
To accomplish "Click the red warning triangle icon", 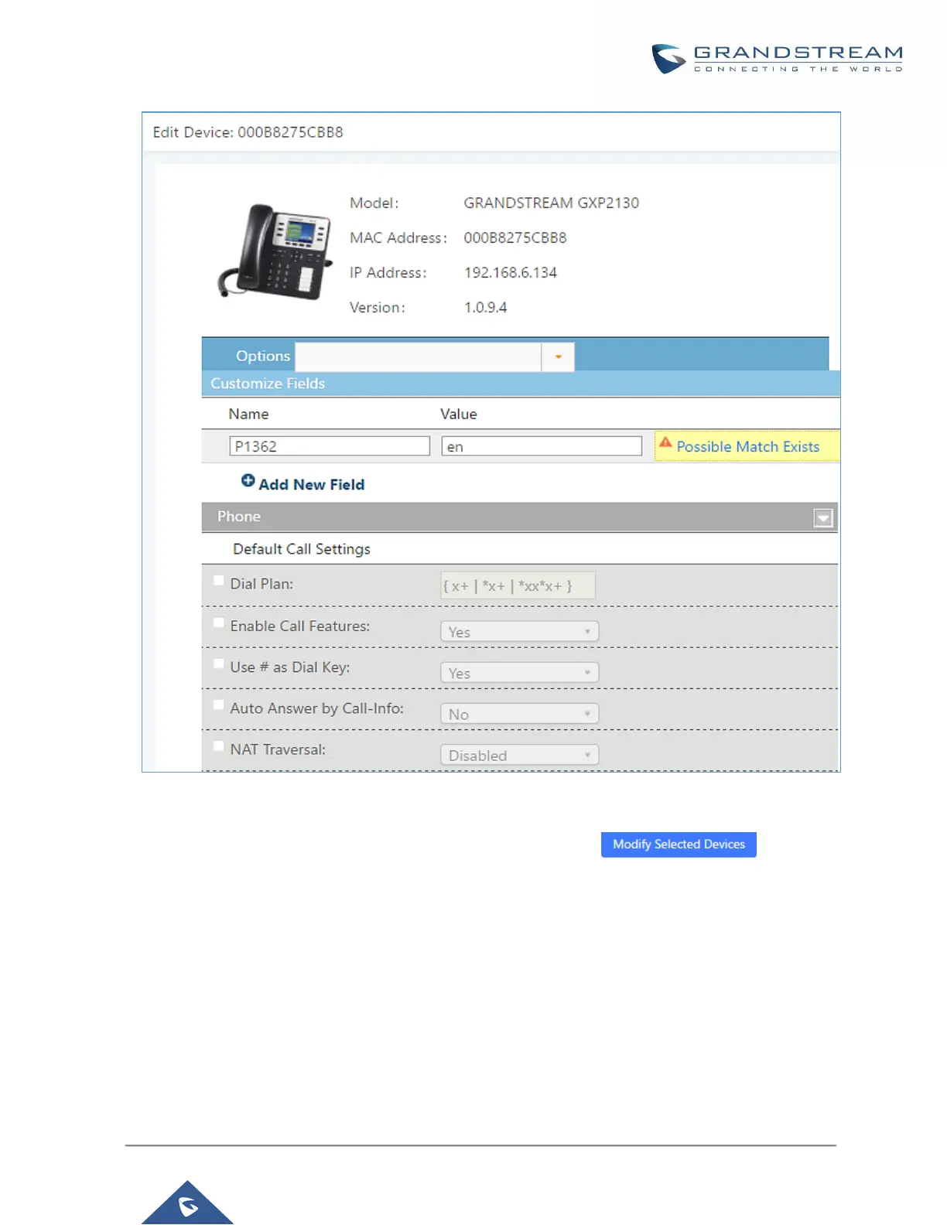I will coord(665,443).
